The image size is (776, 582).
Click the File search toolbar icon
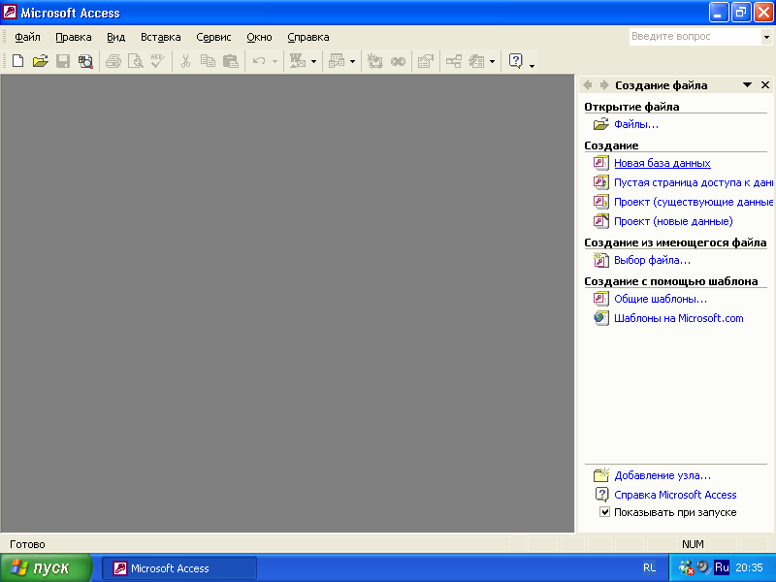[85, 61]
